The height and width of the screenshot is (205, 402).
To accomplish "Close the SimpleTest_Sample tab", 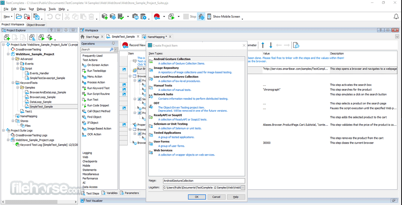I will (138, 37).
